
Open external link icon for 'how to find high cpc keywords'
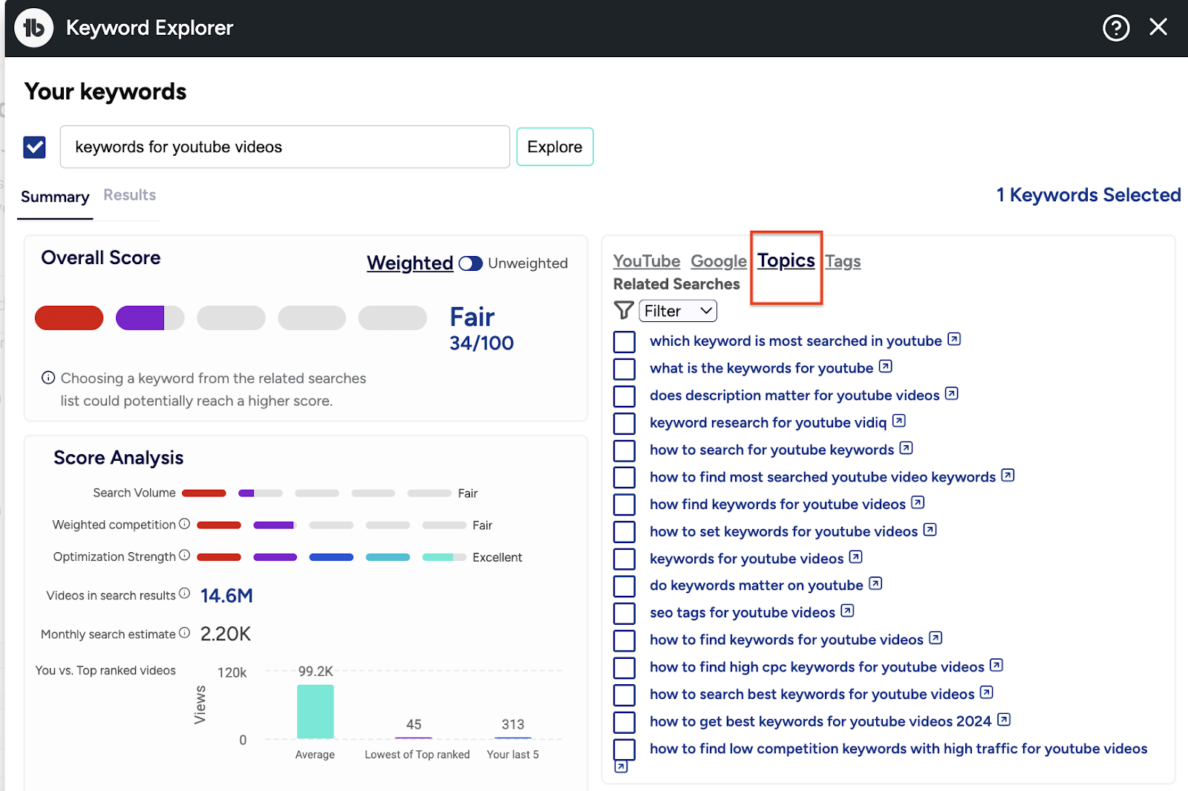click(x=996, y=666)
